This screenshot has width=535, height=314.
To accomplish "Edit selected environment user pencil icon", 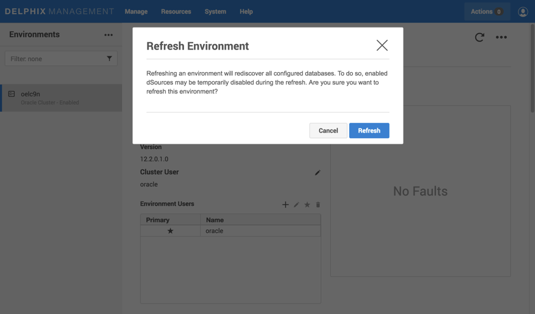I will [x=297, y=205].
